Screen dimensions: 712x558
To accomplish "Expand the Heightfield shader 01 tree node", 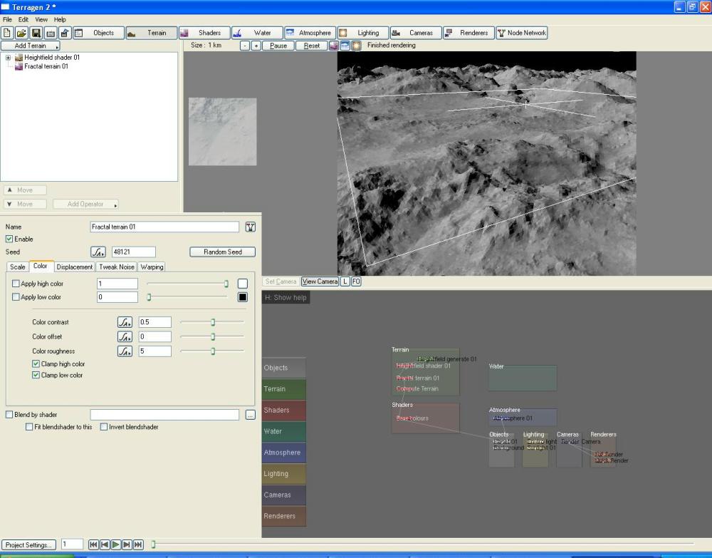I will 8,58.
